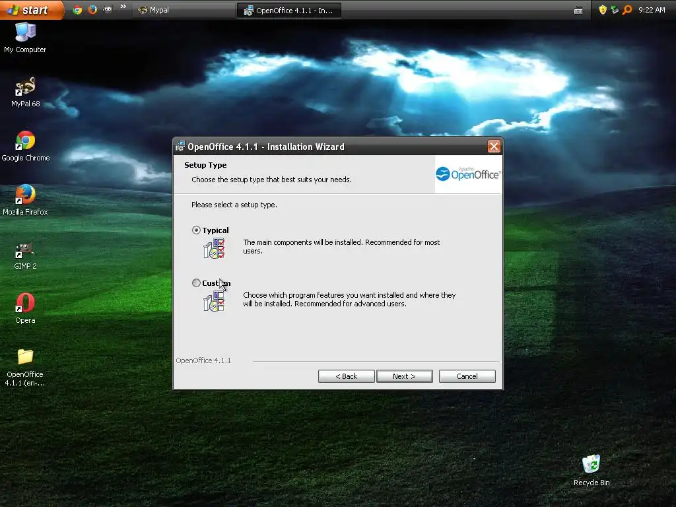Select Opera desktop shortcut
This screenshot has height=507, width=676.
tap(26, 309)
